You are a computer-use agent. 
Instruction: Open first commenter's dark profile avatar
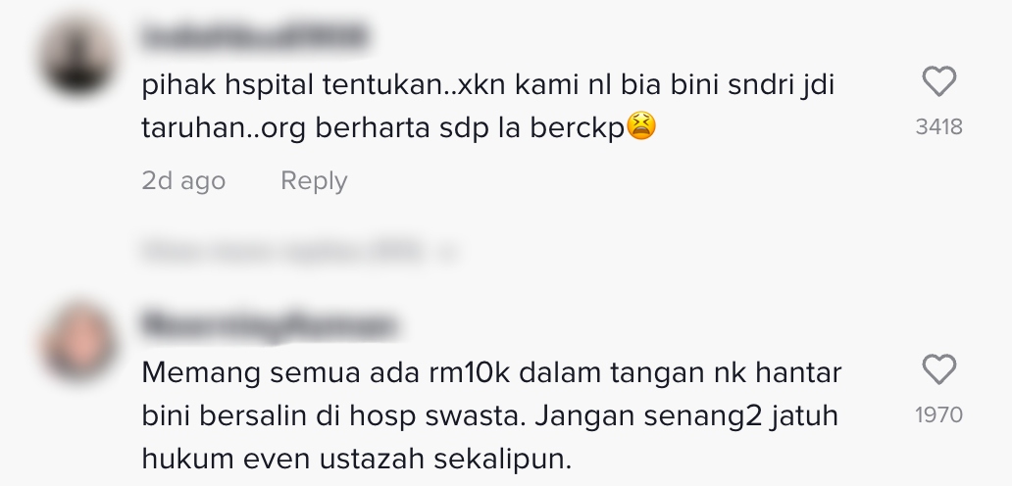(x=78, y=58)
